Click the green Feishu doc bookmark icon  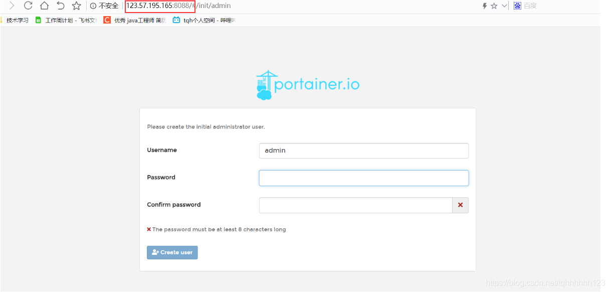(x=38, y=20)
